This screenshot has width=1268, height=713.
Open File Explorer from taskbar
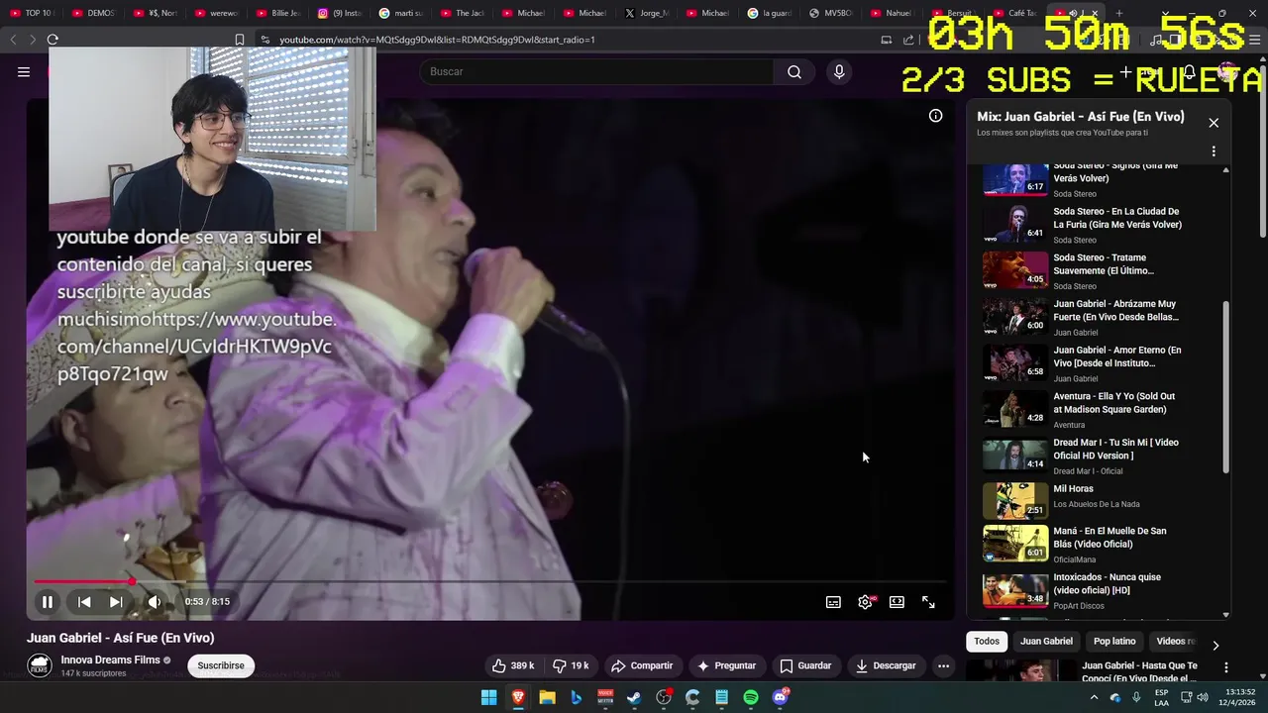point(547,697)
